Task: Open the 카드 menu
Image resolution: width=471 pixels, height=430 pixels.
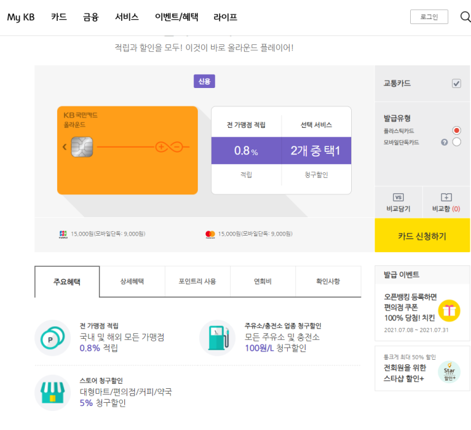Action: tap(59, 17)
